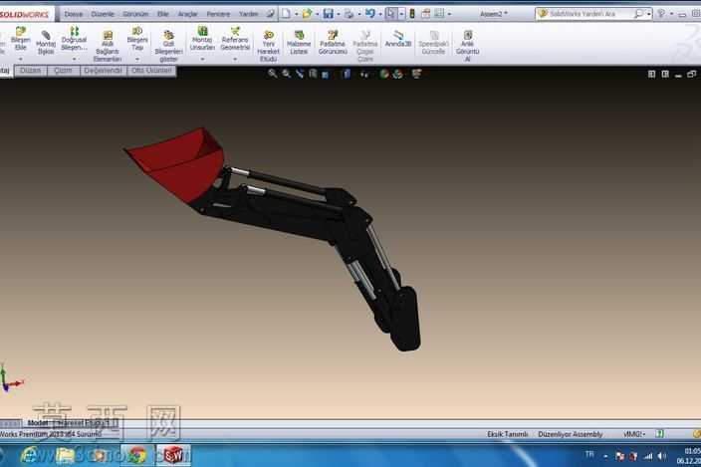Open the dropdown arrow next to Save icon
Screen dimensions: 701x467
(339, 14)
